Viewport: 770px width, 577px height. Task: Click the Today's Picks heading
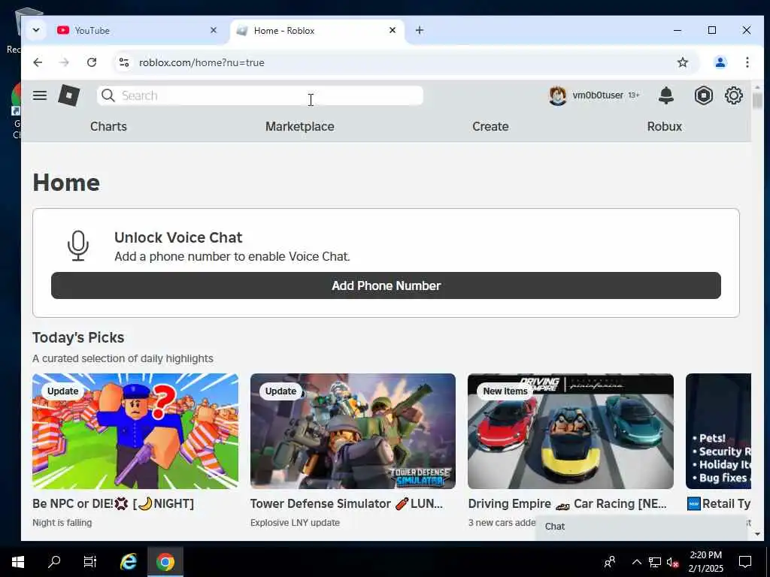(78, 337)
